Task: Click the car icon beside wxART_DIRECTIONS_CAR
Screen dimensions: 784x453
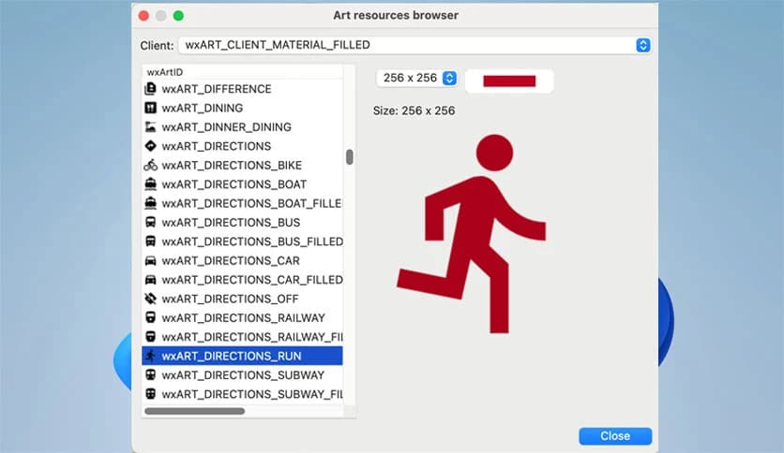Action: pyautogui.click(x=150, y=260)
